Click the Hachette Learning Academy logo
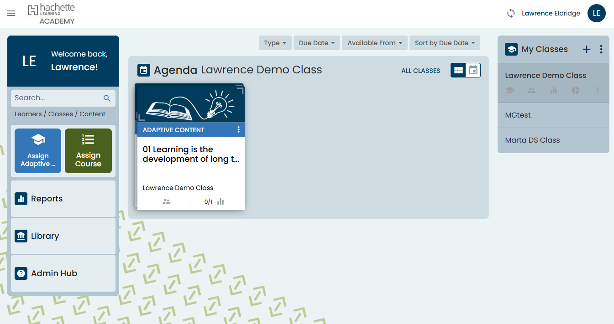This screenshot has height=324, width=614. [51, 14]
